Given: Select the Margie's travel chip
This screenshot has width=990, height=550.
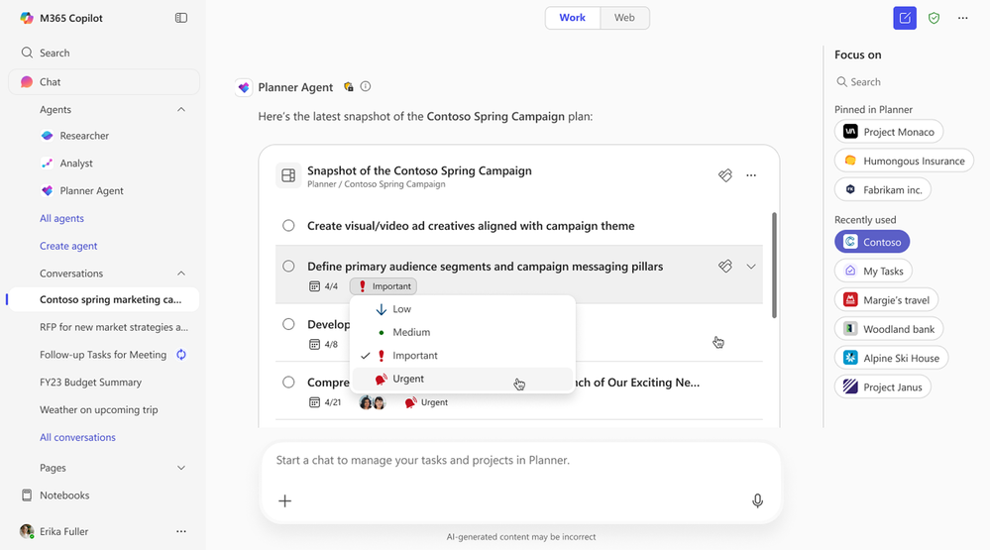Looking at the screenshot, I should coord(887,300).
